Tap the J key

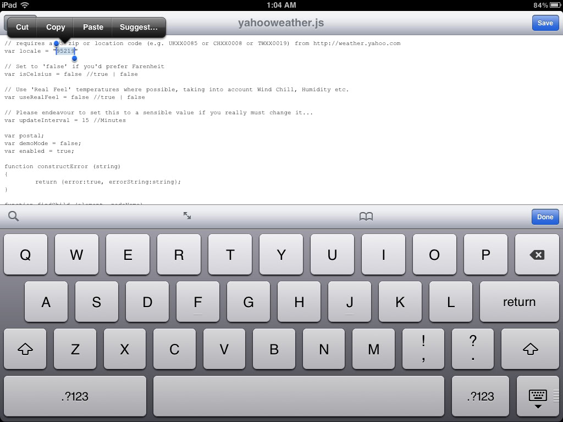tap(349, 302)
